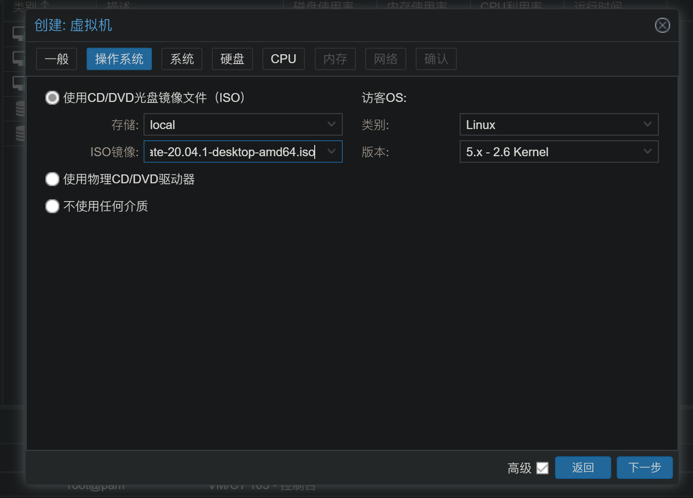Screen dimensions: 693x498
Task: Close the Create Virtual Machine dialog
Action: pyautogui.click(x=662, y=25)
